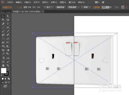The image size is (129, 95).
Task: Select the Eyedropper tool
Action: pyautogui.click(x=3, y=54)
